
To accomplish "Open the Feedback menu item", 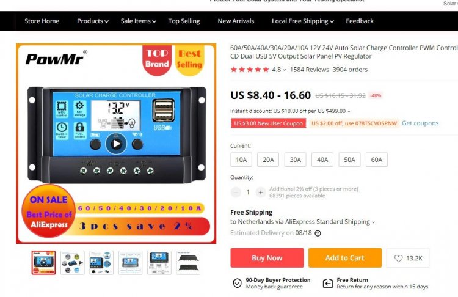I will [x=360, y=21].
